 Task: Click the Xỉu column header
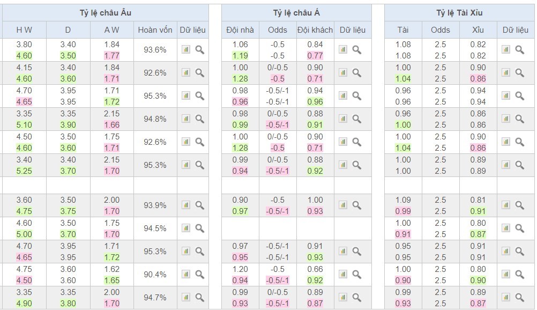coord(478,30)
